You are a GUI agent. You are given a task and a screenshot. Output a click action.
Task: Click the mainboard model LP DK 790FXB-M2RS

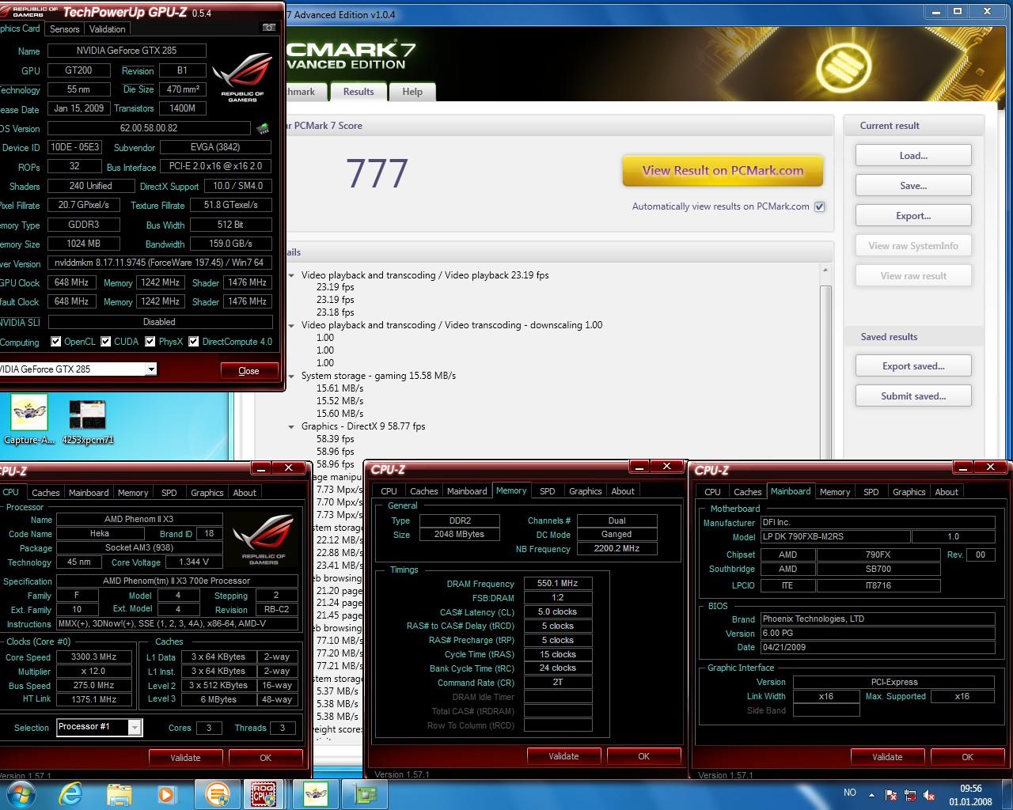click(834, 536)
